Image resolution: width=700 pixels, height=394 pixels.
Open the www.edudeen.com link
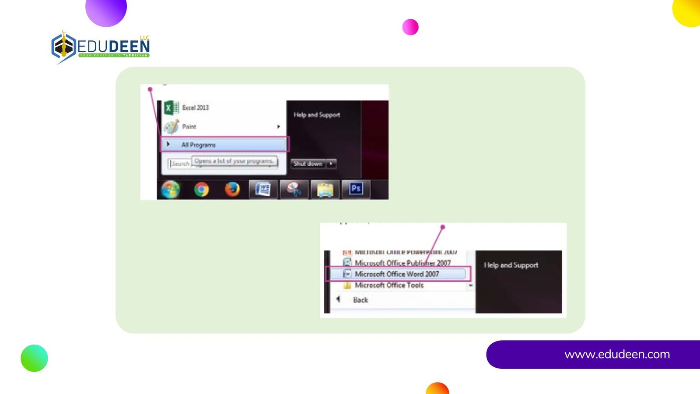617,355
